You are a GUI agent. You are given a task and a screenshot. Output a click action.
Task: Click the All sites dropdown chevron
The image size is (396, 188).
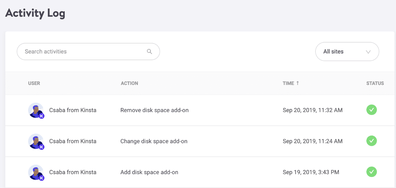[x=368, y=52]
